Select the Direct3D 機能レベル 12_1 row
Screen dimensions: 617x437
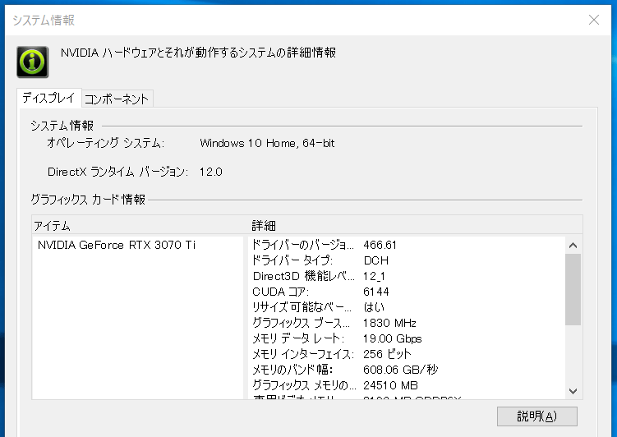coord(407,276)
